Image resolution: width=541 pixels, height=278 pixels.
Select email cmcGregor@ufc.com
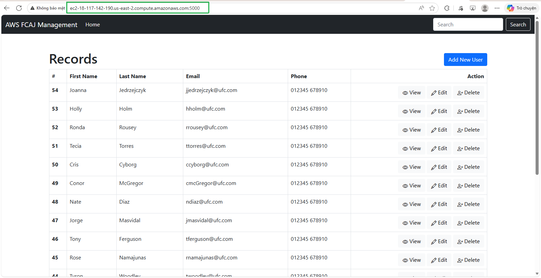[211, 183]
